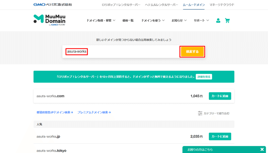The width and height of the screenshot is (268, 153).
Task: Expand the ドメインを使う menu
Action: [x=153, y=20]
